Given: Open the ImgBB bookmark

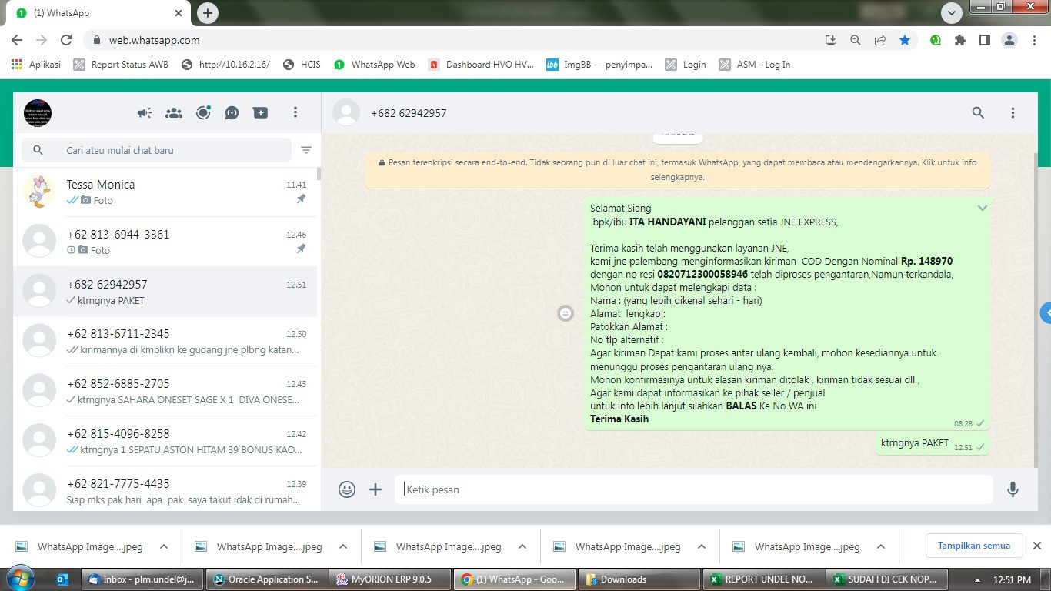Looking at the screenshot, I should tap(599, 65).
